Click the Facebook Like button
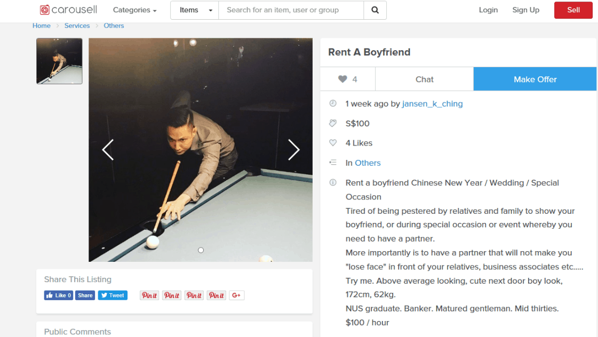Image resolution: width=598 pixels, height=337 pixels. tap(58, 295)
